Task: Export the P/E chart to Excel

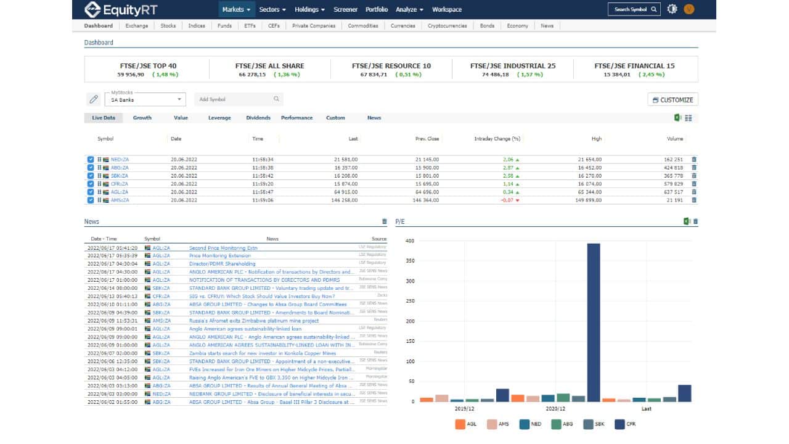Action: [x=687, y=221]
